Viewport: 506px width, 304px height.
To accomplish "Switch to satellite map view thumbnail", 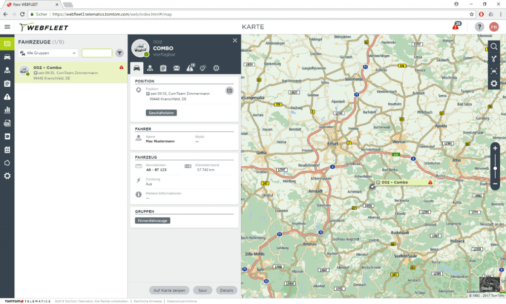I will click(487, 283).
